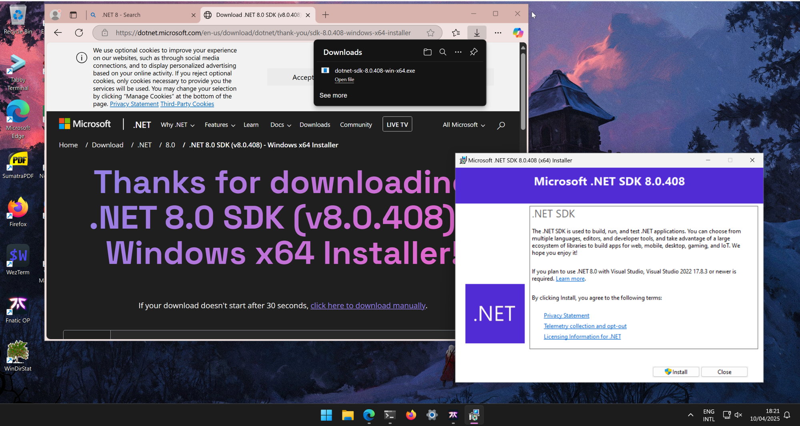Click the Home breadcrumb
Viewport: 800px width, 426px height.
tap(68, 145)
